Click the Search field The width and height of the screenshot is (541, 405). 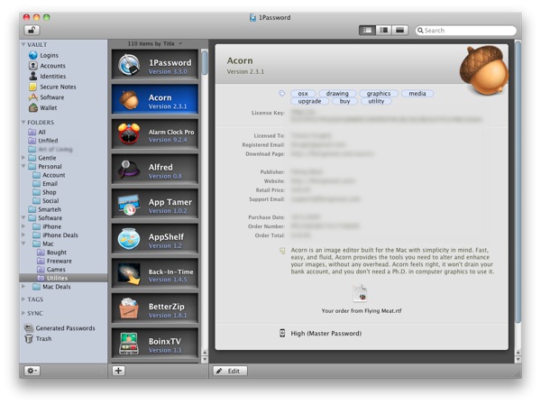coord(466,31)
